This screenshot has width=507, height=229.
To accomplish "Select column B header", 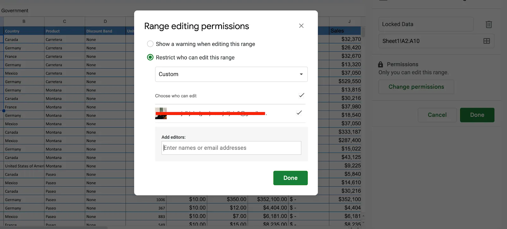I will point(24,21).
